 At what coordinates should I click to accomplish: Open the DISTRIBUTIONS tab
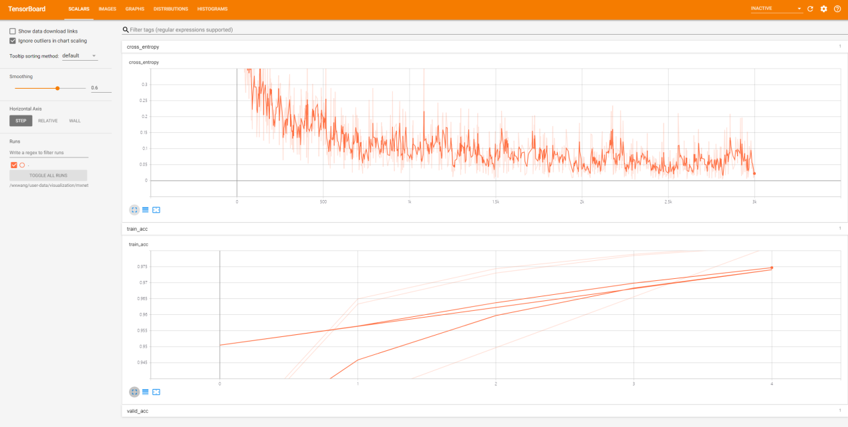(170, 9)
